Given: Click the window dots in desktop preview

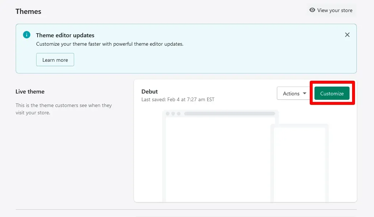Looking at the screenshot, I should coord(173,114).
